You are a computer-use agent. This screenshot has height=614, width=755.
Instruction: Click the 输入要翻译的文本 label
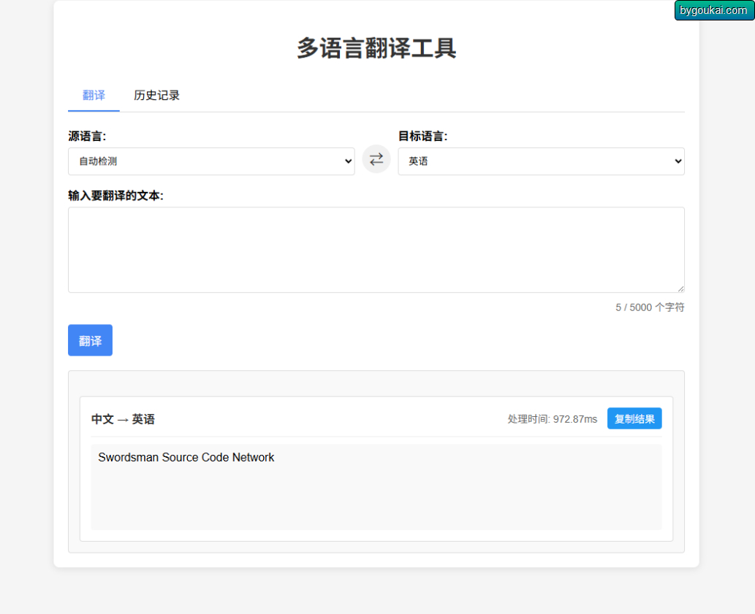point(115,196)
